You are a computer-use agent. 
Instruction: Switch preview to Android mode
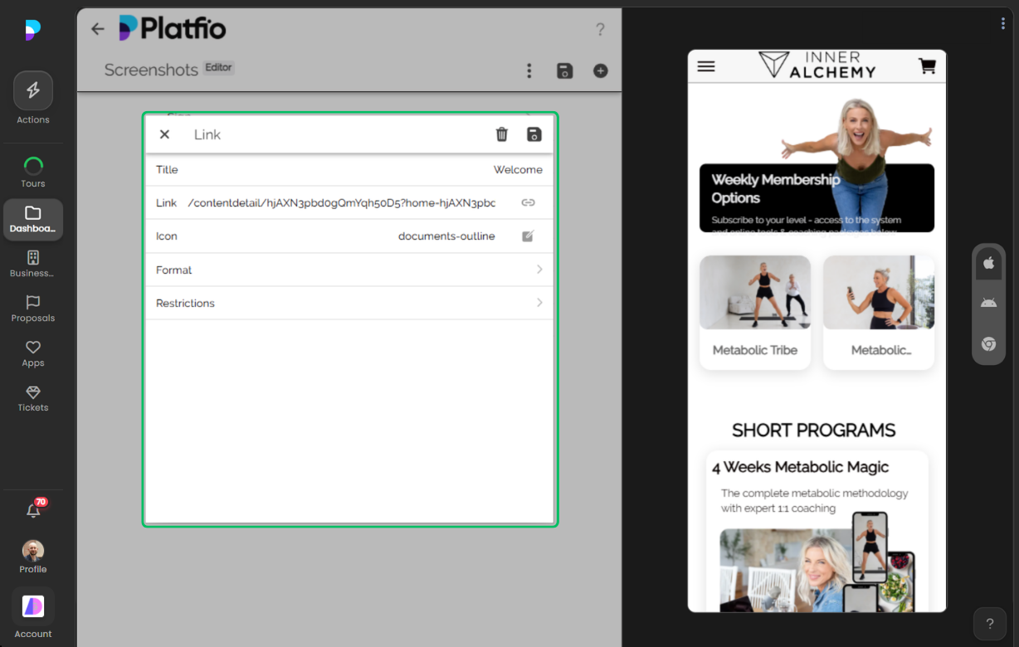coord(988,302)
